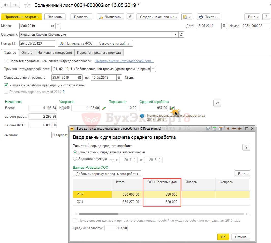The height and width of the screenshot is (243, 271).
Task: Click the ООО Торговый дом column header
Action: coord(162,184)
